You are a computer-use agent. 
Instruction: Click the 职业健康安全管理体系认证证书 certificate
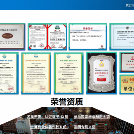tap(36, 73)
